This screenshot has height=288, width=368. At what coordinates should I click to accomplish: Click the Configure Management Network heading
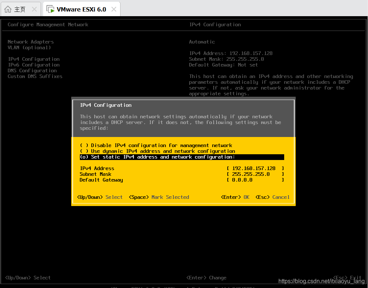48,24
